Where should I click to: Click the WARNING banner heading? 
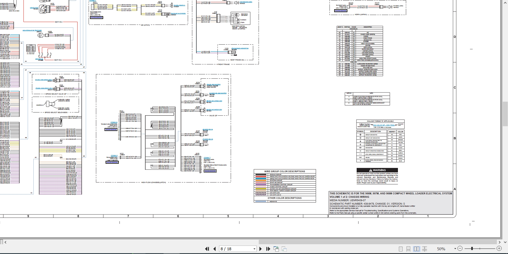coord(377,170)
